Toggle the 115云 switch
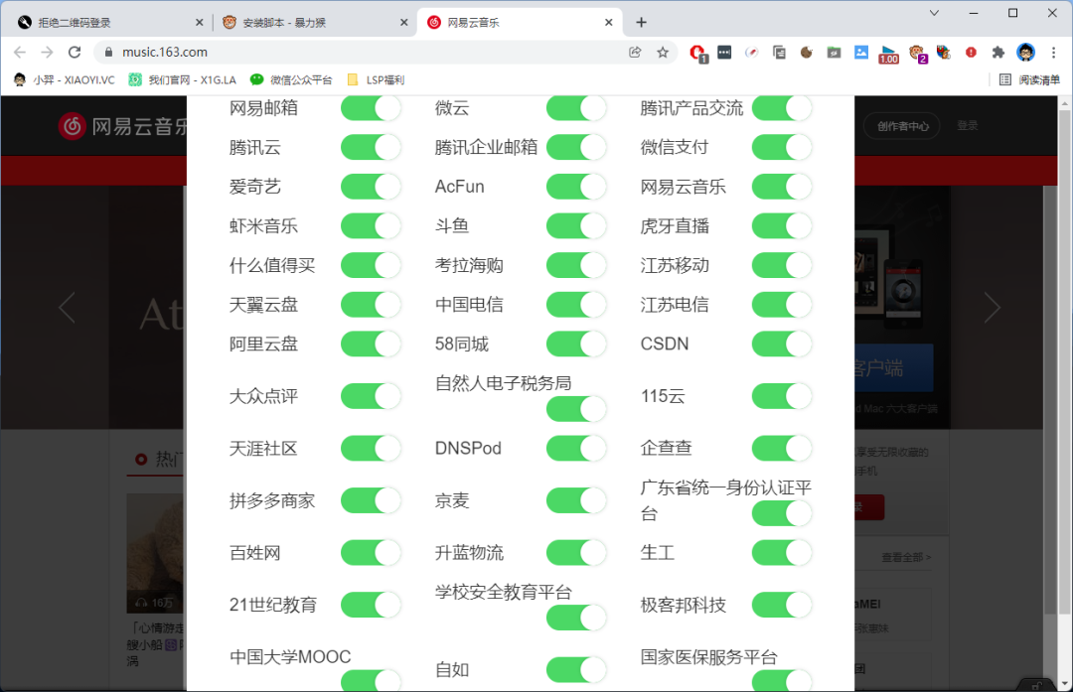This screenshot has width=1073, height=692. point(782,396)
